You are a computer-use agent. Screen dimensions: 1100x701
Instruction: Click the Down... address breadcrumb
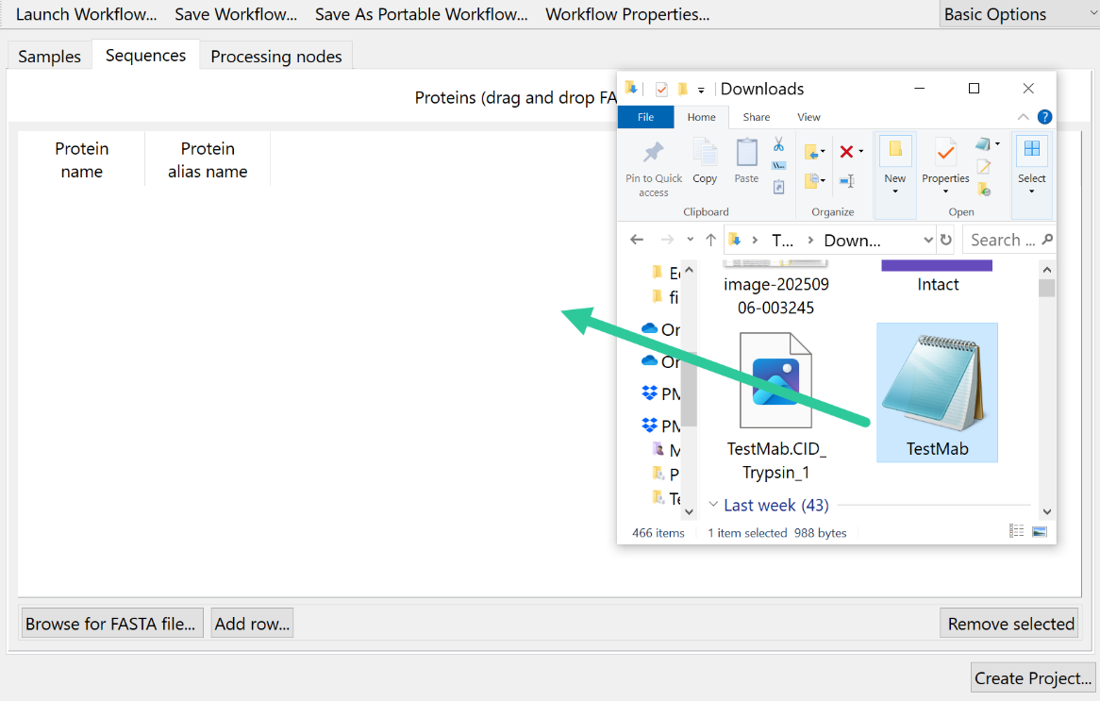[x=853, y=241]
